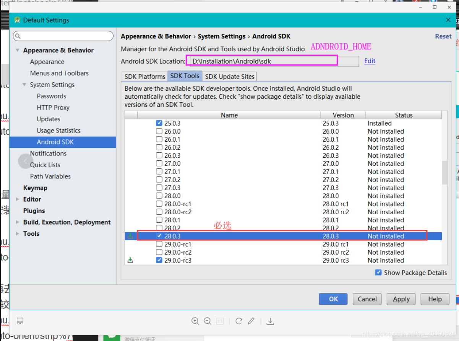Click the Help button
The image size is (459, 341).
click(435, 299)
